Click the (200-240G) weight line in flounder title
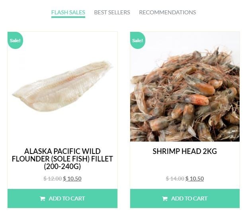 coord(62,166)
